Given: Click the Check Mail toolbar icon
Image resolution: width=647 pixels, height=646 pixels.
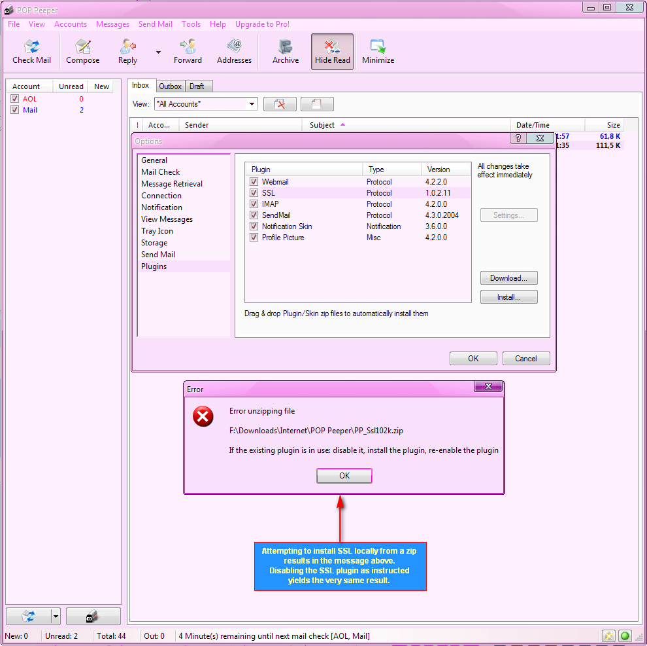Looking at the screenshot, I should pos(31,52).
